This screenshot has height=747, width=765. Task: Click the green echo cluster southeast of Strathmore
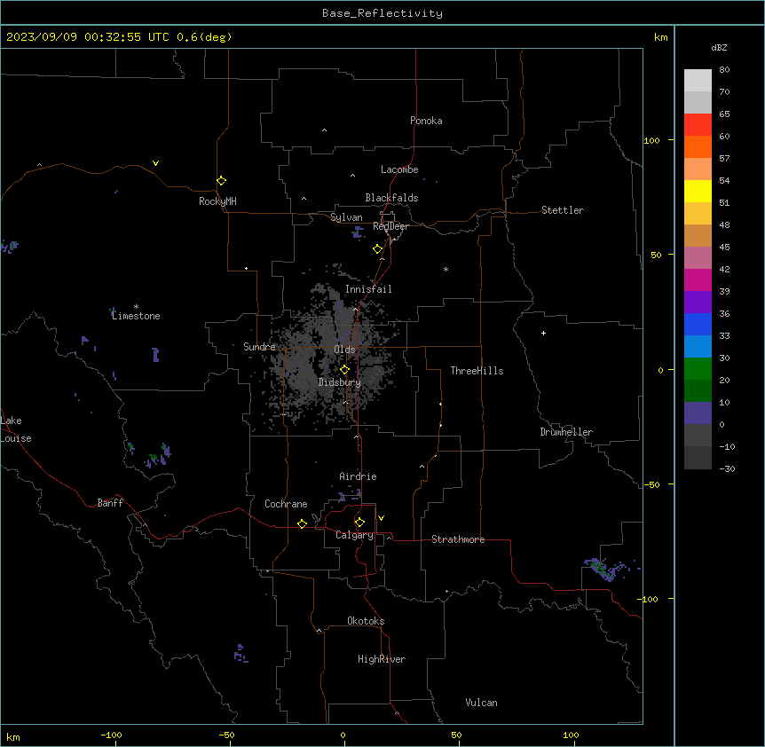tap(606, 569)
